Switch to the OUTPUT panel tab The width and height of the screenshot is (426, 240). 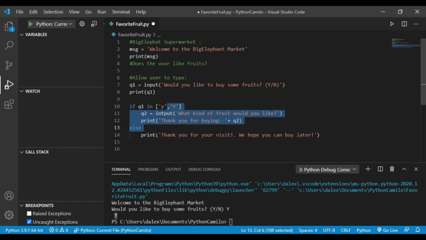(173, 169)
